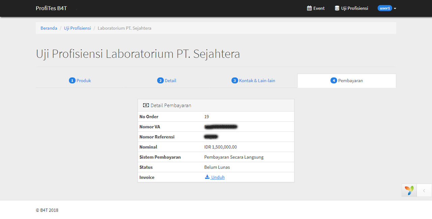432x219 pixels.
Task: Open the Uji Profisiensi breadcrumb link
Action: (77, 28)
